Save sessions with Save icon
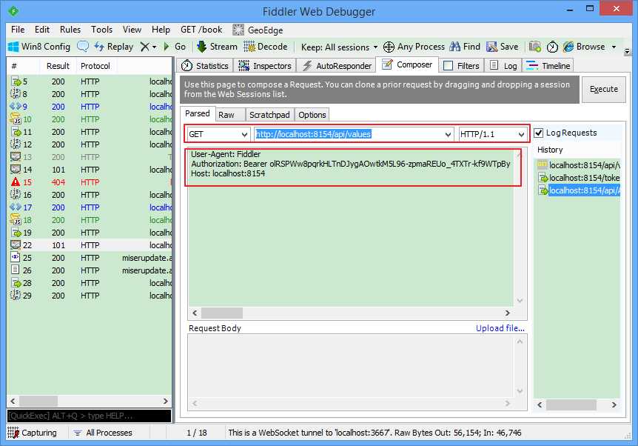 492,47
